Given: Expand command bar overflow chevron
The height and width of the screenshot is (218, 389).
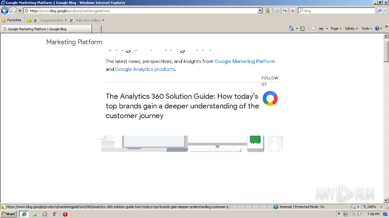Looking at the screenshot, I should tap(386, 27).
